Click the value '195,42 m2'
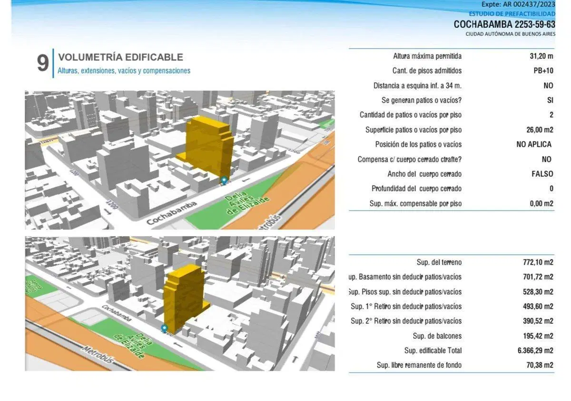 coord(538,336)
